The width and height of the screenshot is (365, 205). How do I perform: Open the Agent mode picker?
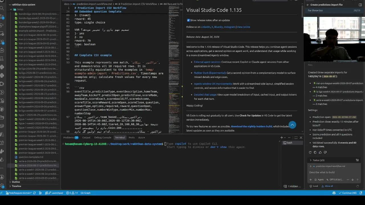point(319,180)
